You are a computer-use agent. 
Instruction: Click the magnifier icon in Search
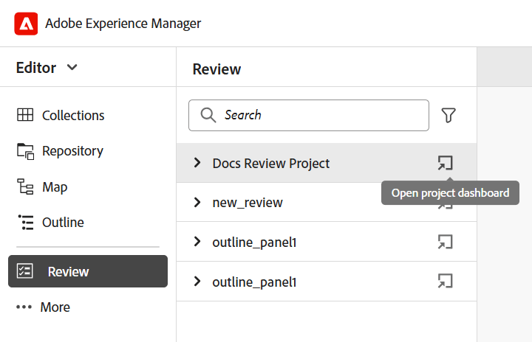click(x=208, y=115)
